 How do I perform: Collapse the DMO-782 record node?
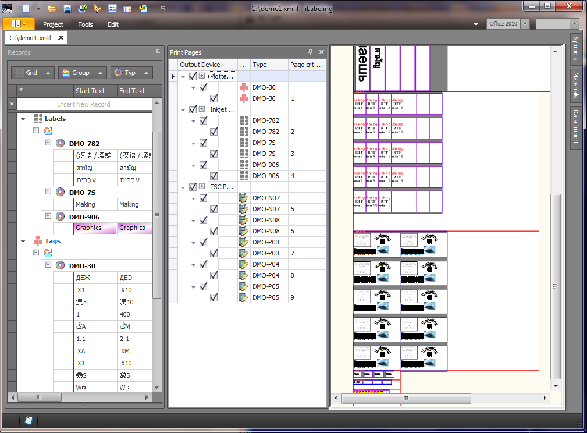48,143
